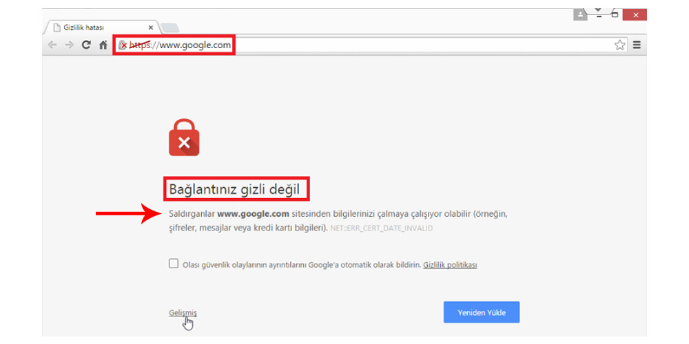Open the Chrome hamburger menu
Image resolution: width=689 pixels, height=344 pixels.
point(637,45)
